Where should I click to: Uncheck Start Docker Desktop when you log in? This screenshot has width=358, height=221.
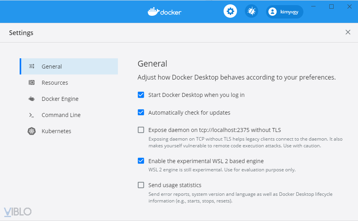pyautogui.click(x=141, y=95)
